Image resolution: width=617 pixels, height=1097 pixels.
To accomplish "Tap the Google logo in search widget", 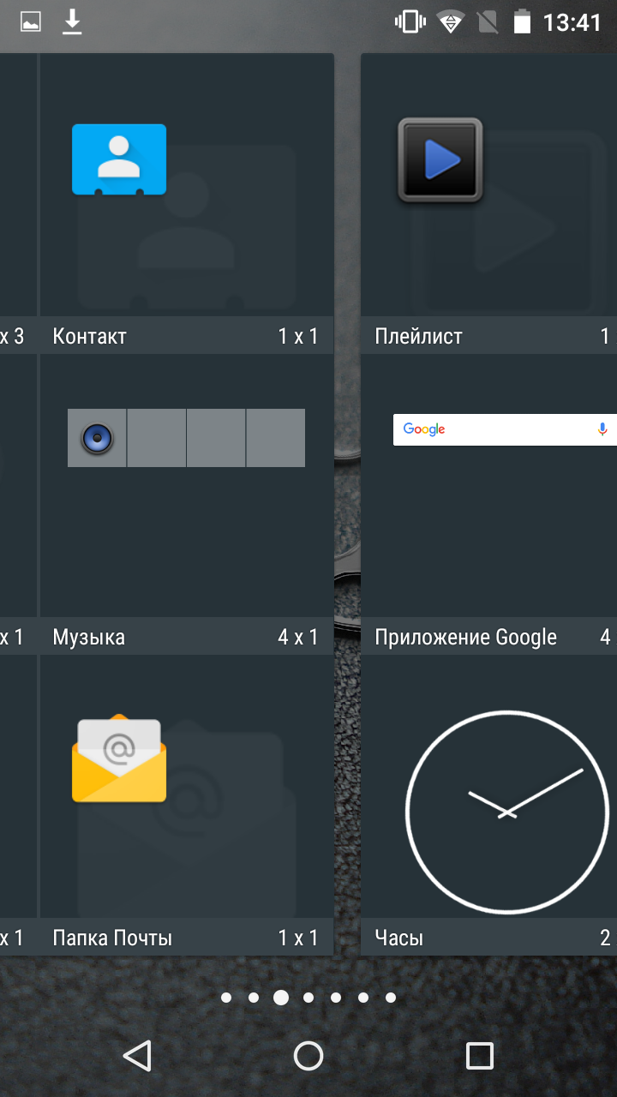I will (x=424, y=429).
